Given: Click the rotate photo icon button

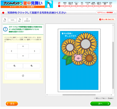Looking at the screenshot, I should click(x=23, y=76).
